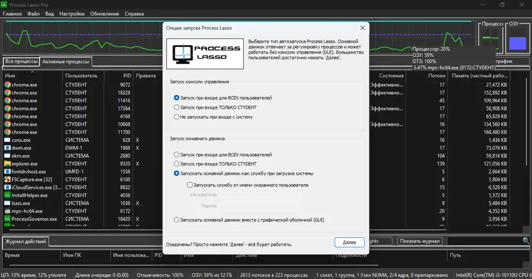Click the 'Отзывчивость: 100%' status bar entry
The image size is (532, 279).
click(160, 275)
